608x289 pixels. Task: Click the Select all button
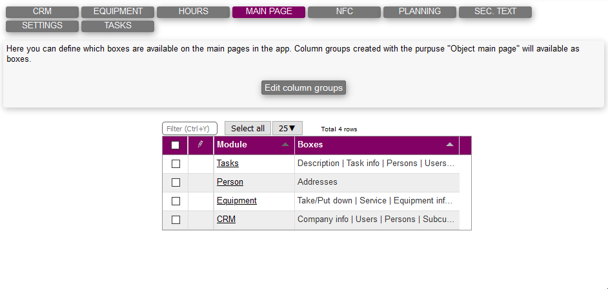(x=248, y=128)
